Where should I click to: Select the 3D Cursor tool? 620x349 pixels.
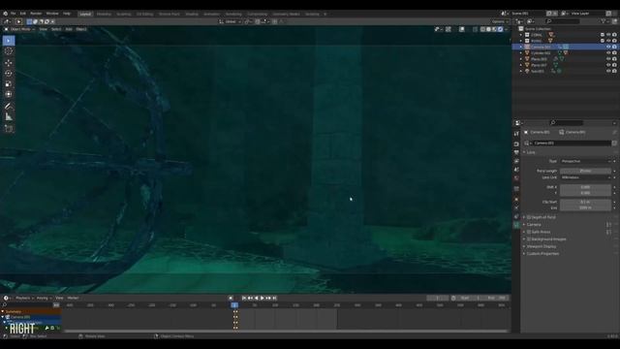(x=9, y=51)
